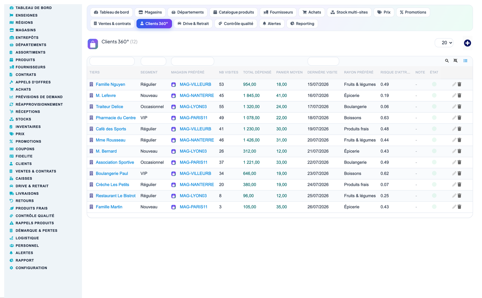
Task: Click the Segment filter input field
Action: (x=153, y=61)
